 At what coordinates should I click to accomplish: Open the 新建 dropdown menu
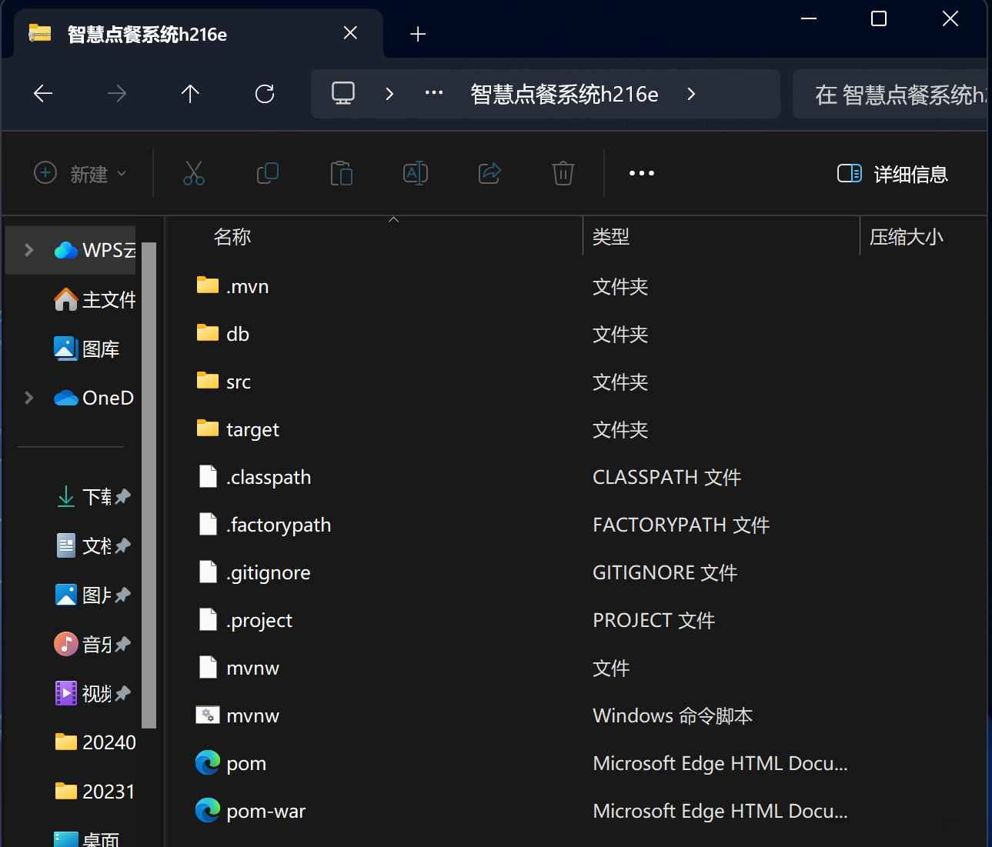click(x=80, y=174)
